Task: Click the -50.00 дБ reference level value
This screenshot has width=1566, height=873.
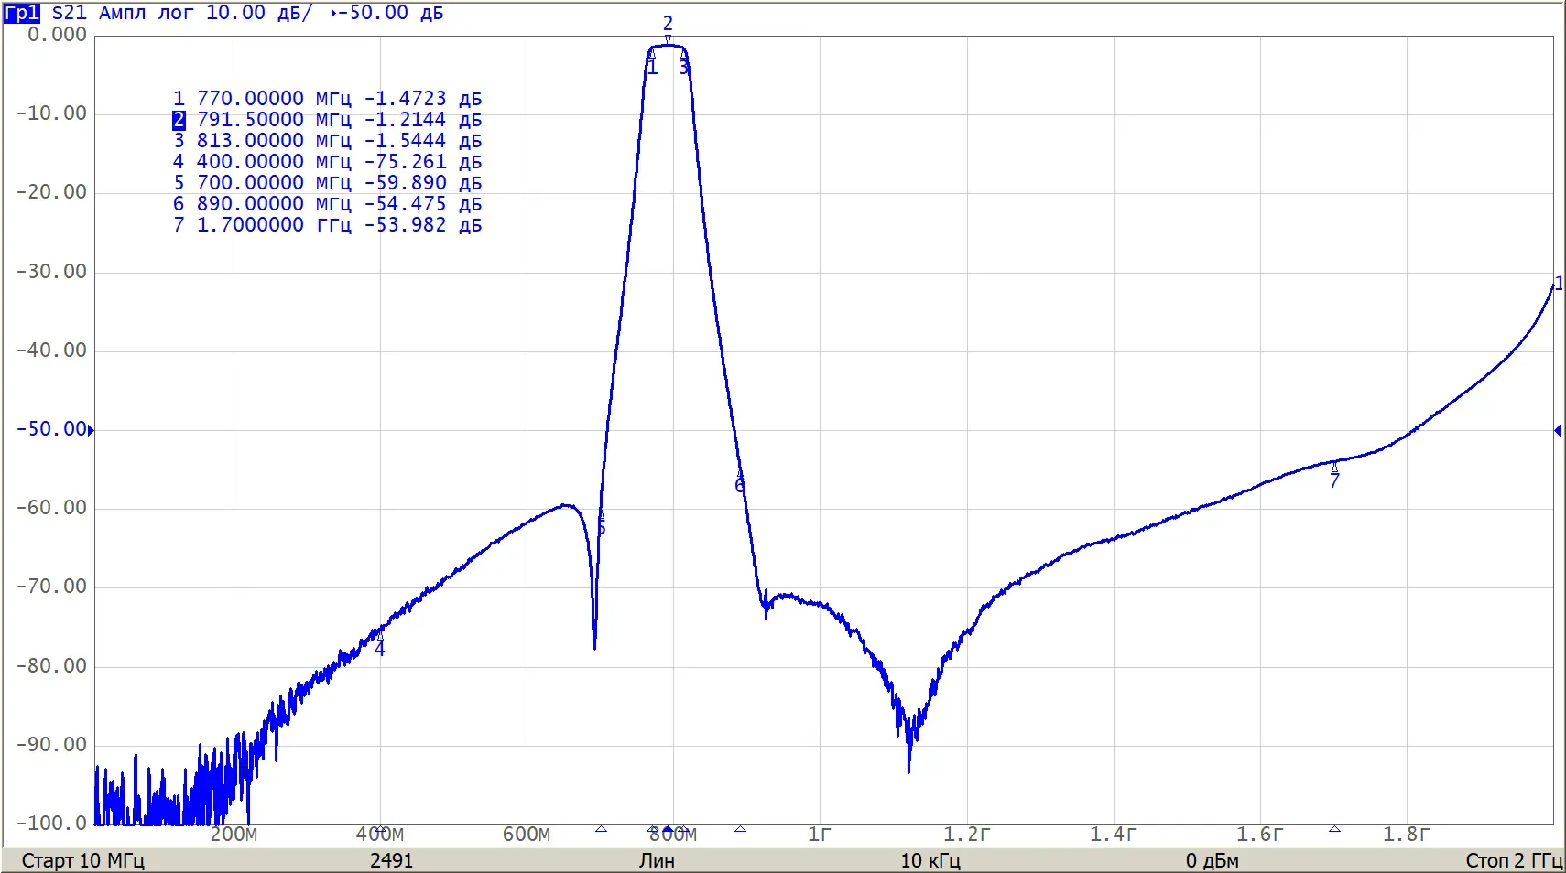Action: [x=392, y=13]
